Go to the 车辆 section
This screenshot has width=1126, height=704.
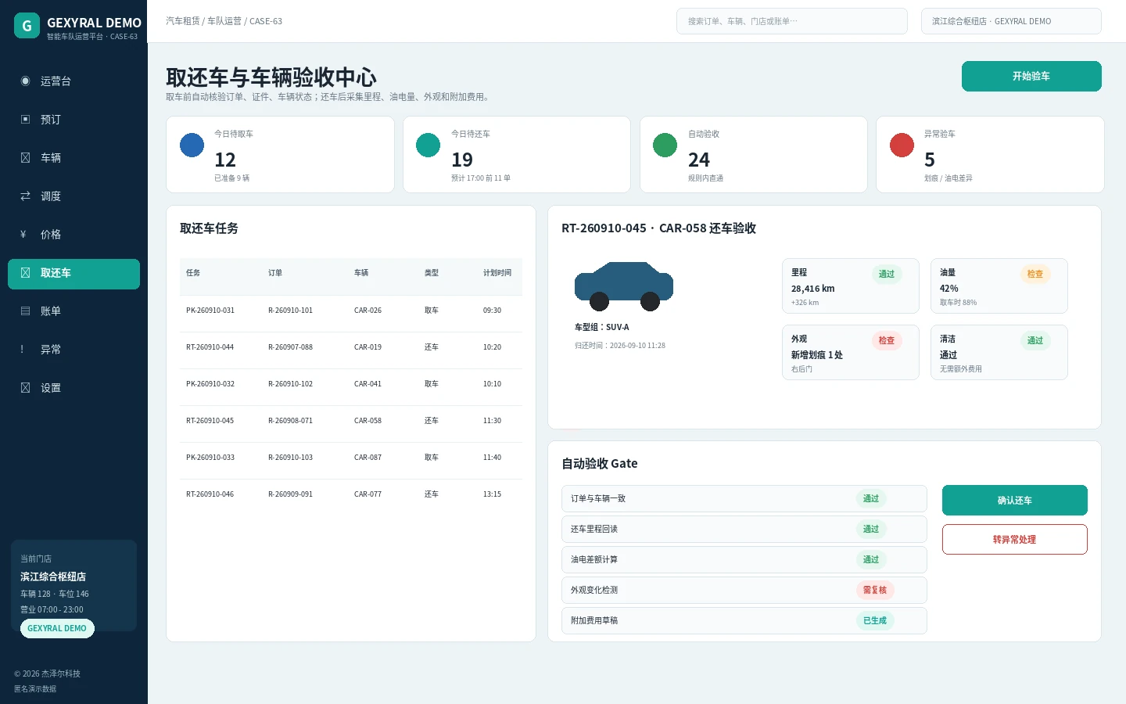[x=74, y=158]
